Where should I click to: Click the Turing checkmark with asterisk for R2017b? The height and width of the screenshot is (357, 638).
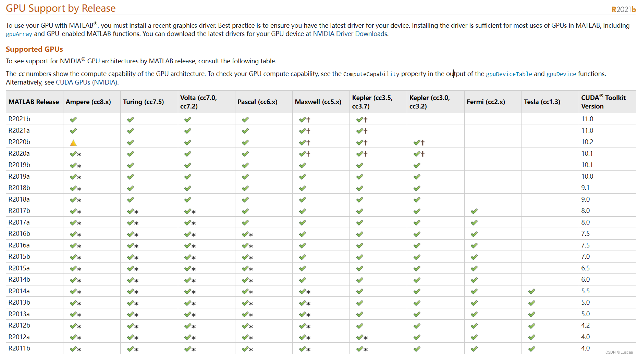pyautogui.click(x=133, y=212)
